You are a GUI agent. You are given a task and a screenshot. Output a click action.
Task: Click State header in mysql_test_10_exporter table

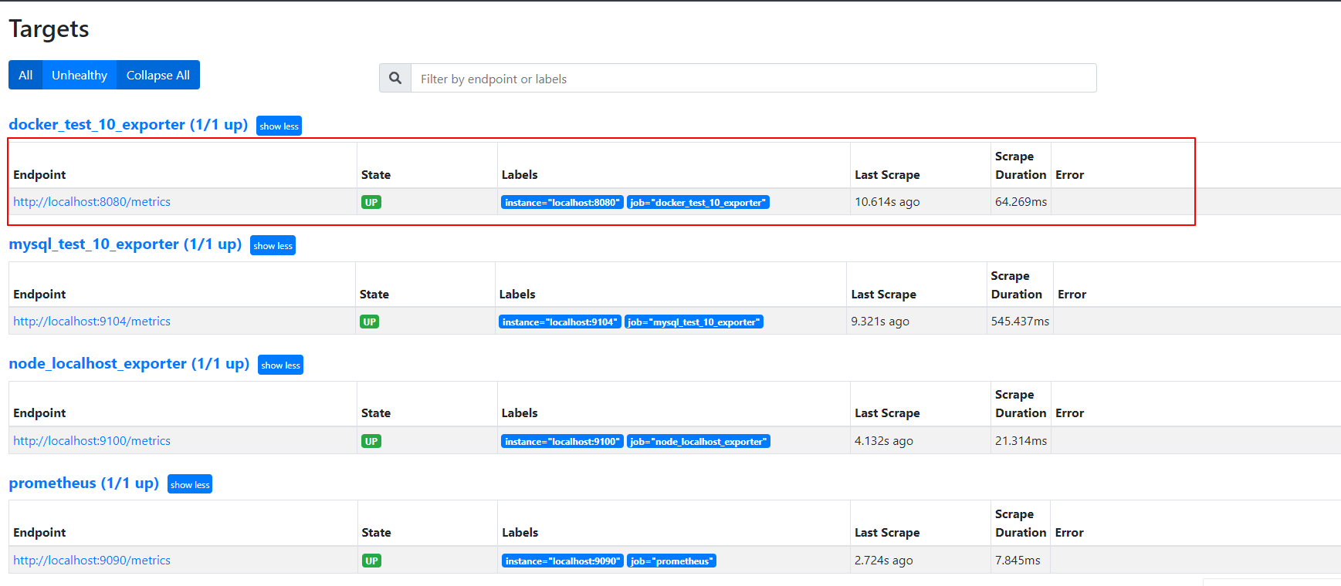coord(374,294)
